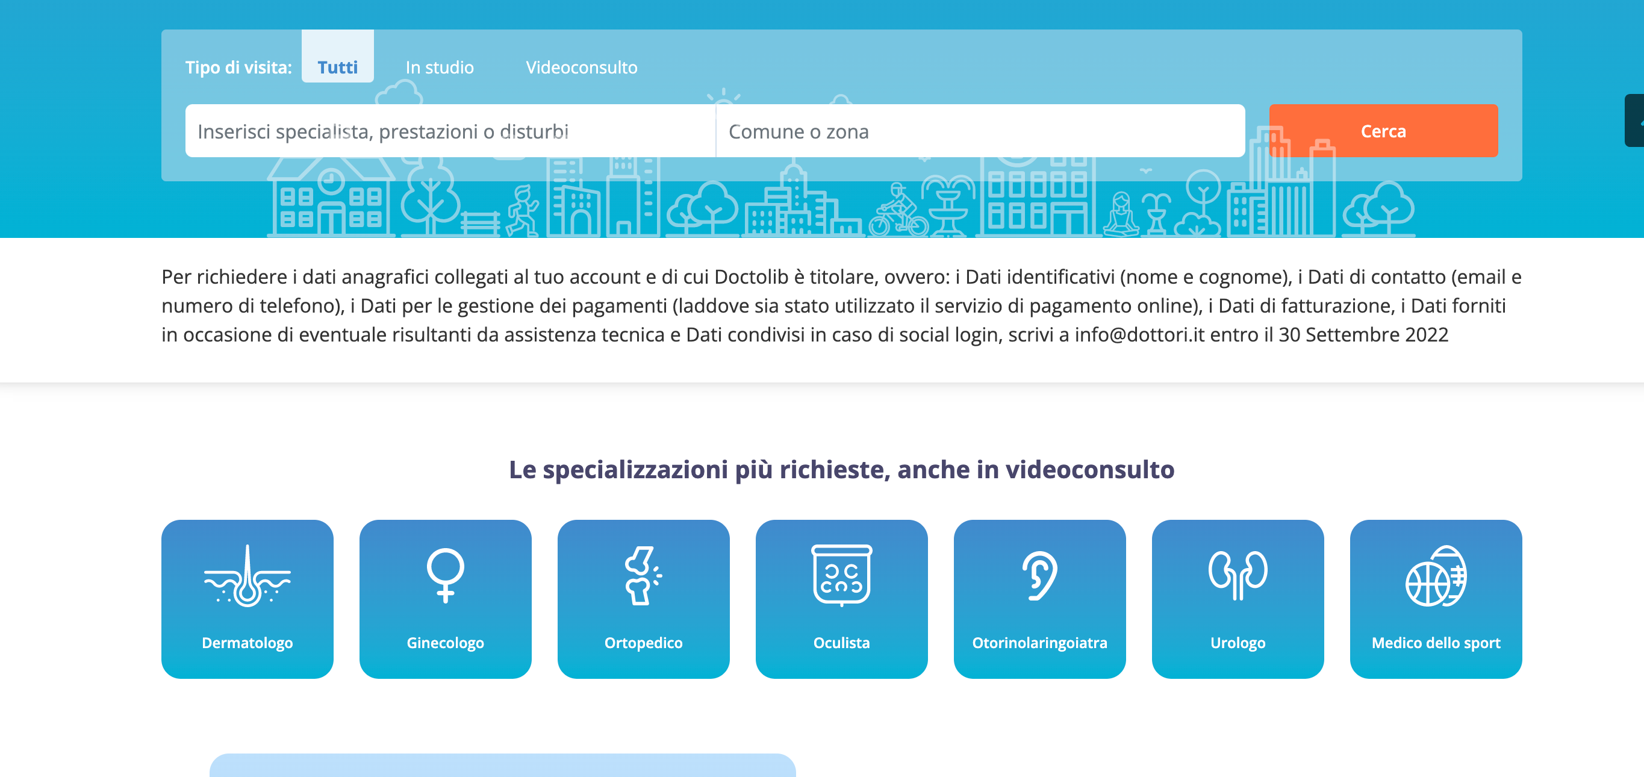Click the specializzazioni più richieste heading
Image resolution: width=1644 pixels, height=777 pixels.
841,469
